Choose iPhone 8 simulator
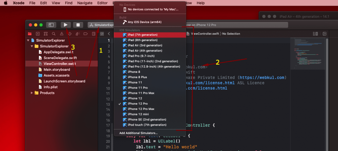The image size is (338, 151). click(x=150, y=72)
